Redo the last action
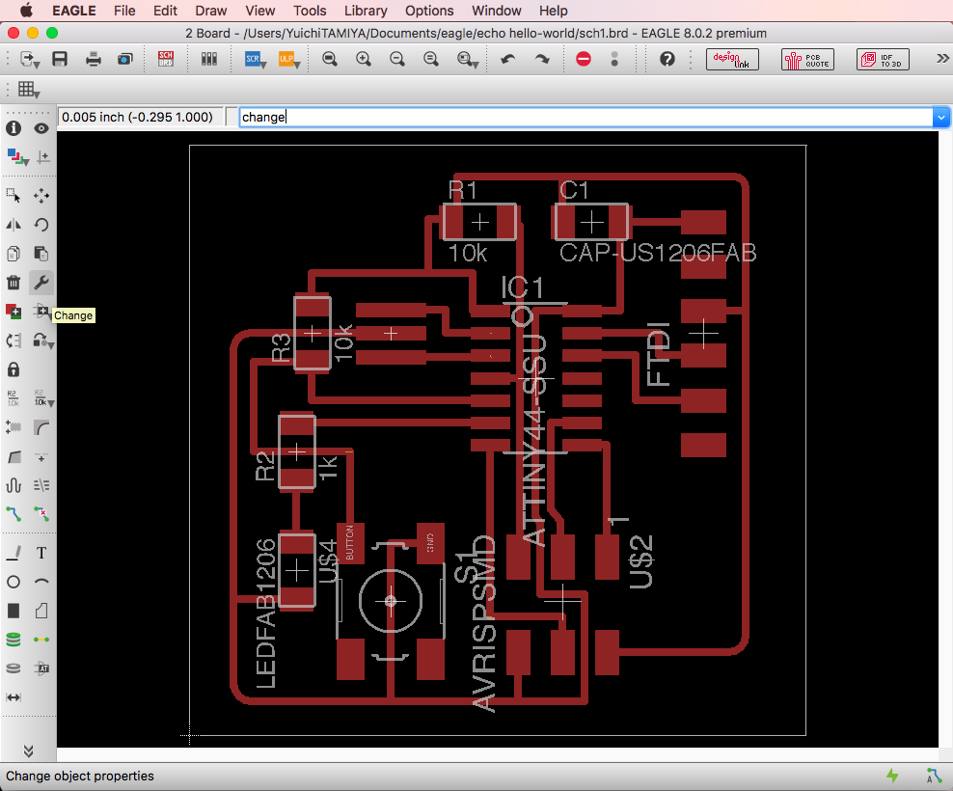The image size is (953, 791). click(x=541, y=59)
